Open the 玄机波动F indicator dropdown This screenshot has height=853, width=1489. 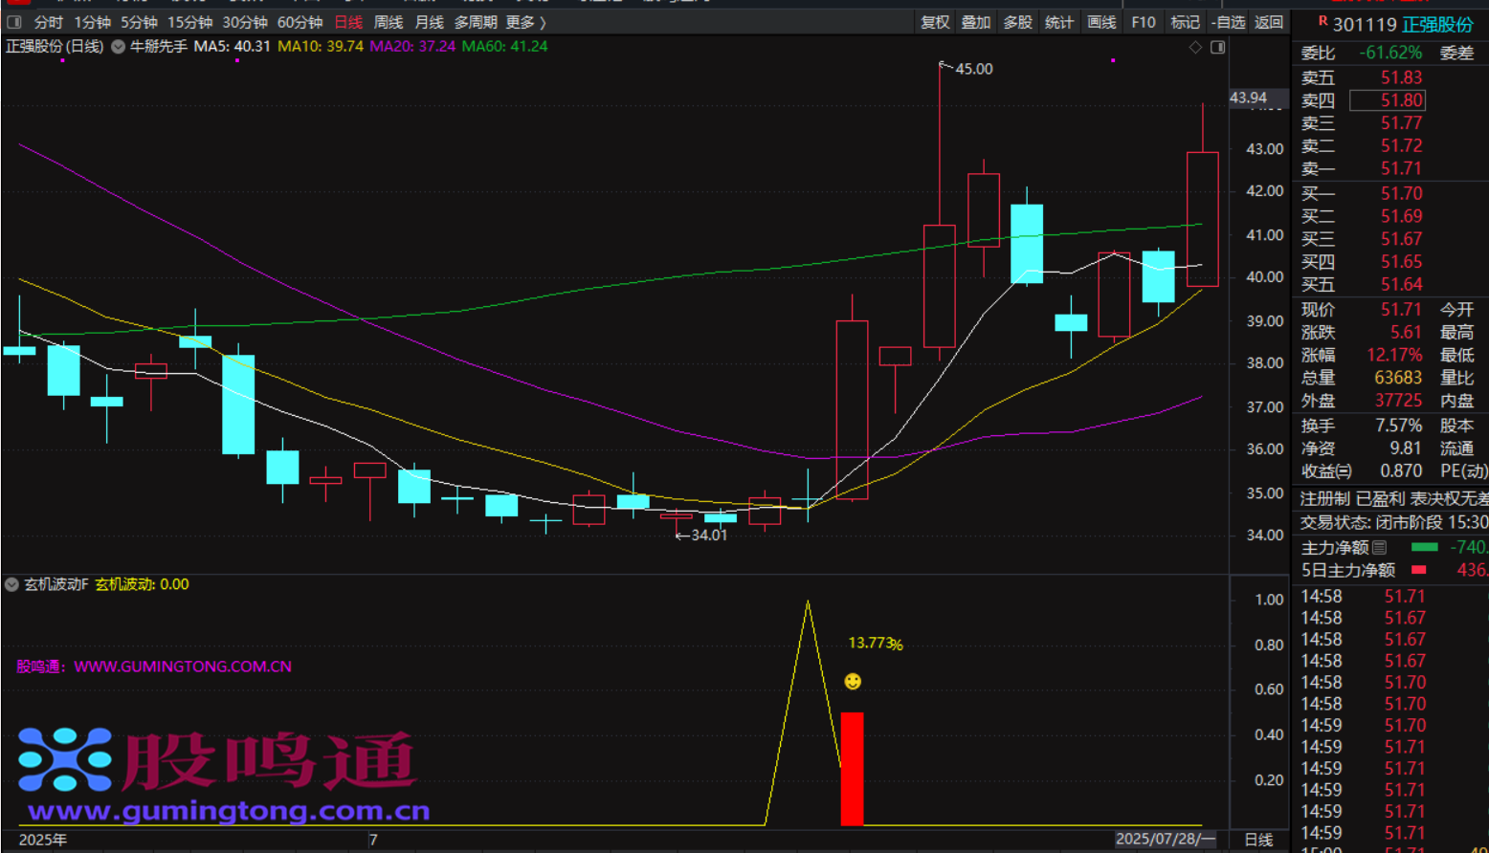(12, 584)
